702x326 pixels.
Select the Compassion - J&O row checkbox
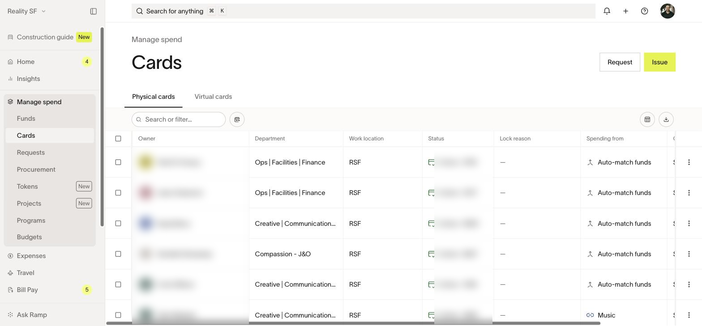click(x=118, y=254)
